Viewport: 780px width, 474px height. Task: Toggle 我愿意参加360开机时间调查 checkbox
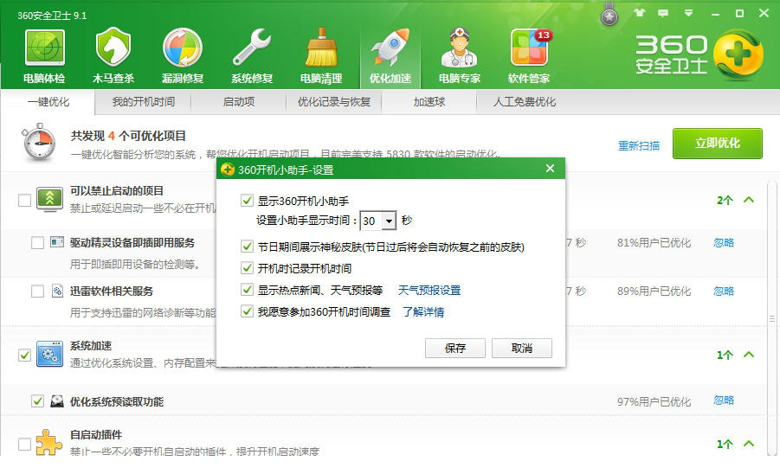point(247,311)
